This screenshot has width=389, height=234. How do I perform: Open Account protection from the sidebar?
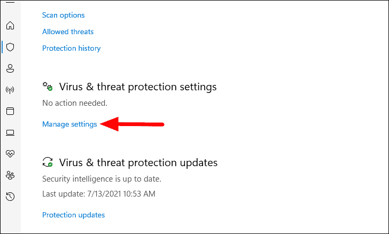pyautogui.click(x=10, y=68)
